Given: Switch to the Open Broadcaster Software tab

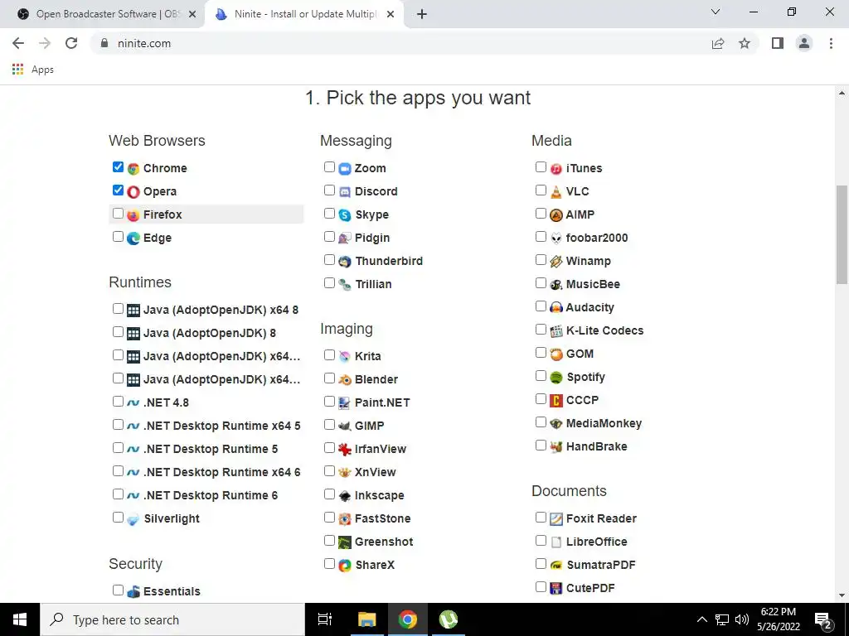Looking at the screenshot, I should tap(102, 14).
